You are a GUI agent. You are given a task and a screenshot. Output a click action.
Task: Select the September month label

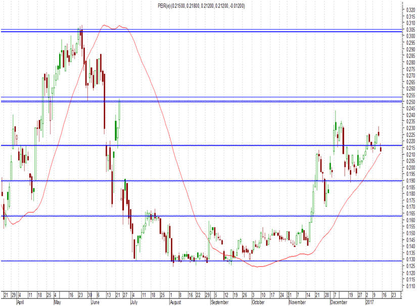219,302
